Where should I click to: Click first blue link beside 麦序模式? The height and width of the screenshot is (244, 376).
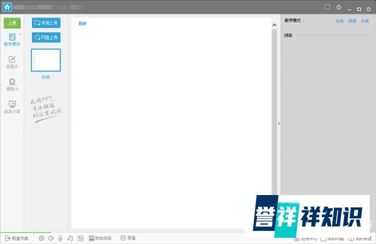(340, 21)
